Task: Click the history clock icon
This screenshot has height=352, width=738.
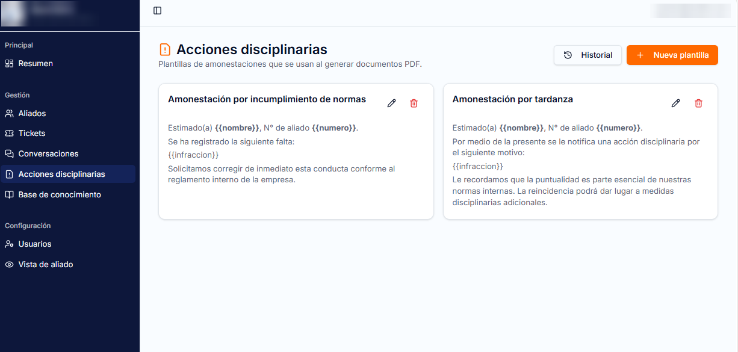Action: click(x=568, y=55)
